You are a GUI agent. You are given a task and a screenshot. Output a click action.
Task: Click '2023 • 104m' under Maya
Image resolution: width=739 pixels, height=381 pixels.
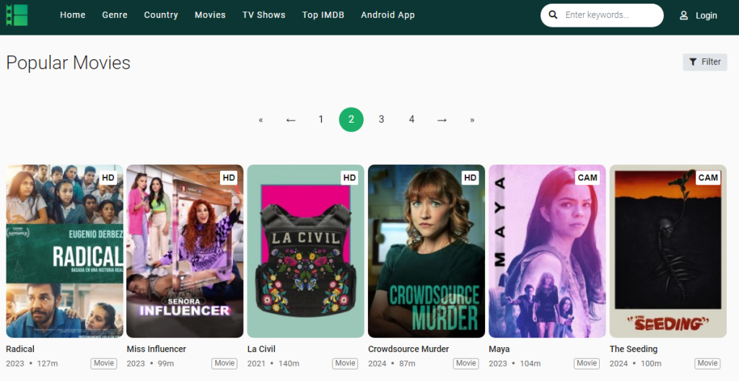click(515, 364)
